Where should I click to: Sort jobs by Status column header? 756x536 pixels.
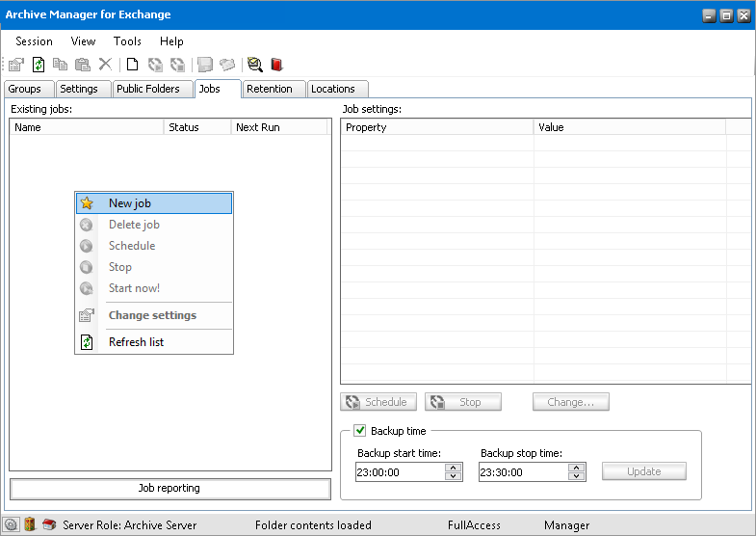coord(197,127)
